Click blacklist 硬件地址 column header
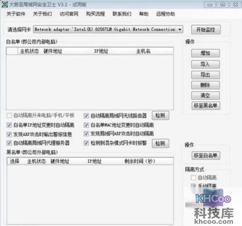This screenshot has height=226, width=242. 60,161
